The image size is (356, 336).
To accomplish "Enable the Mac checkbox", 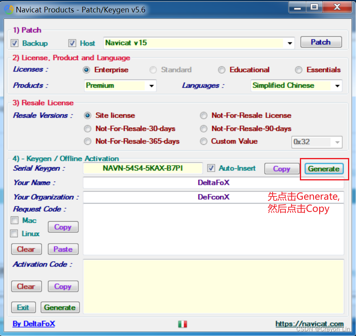I will 15,220.
